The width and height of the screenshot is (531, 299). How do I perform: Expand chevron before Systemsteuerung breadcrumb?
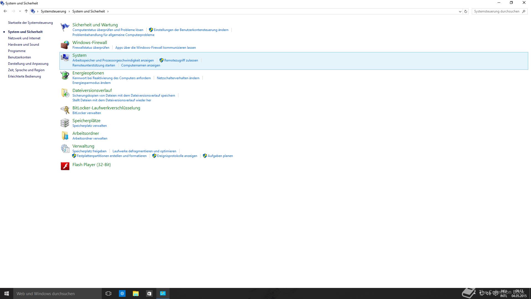(x=38, y=11)
